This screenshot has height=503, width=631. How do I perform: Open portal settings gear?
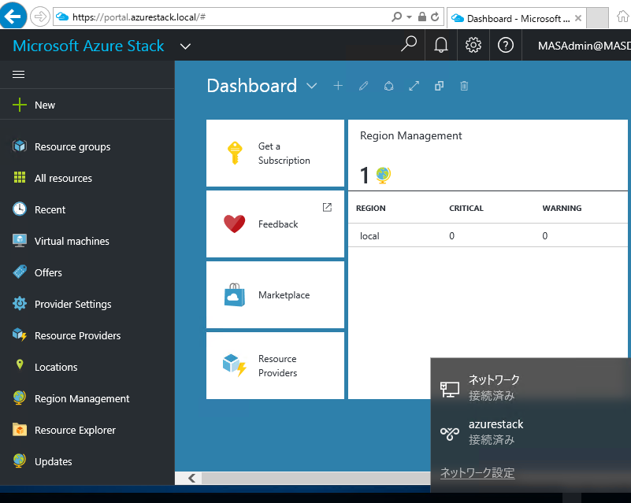473,45
